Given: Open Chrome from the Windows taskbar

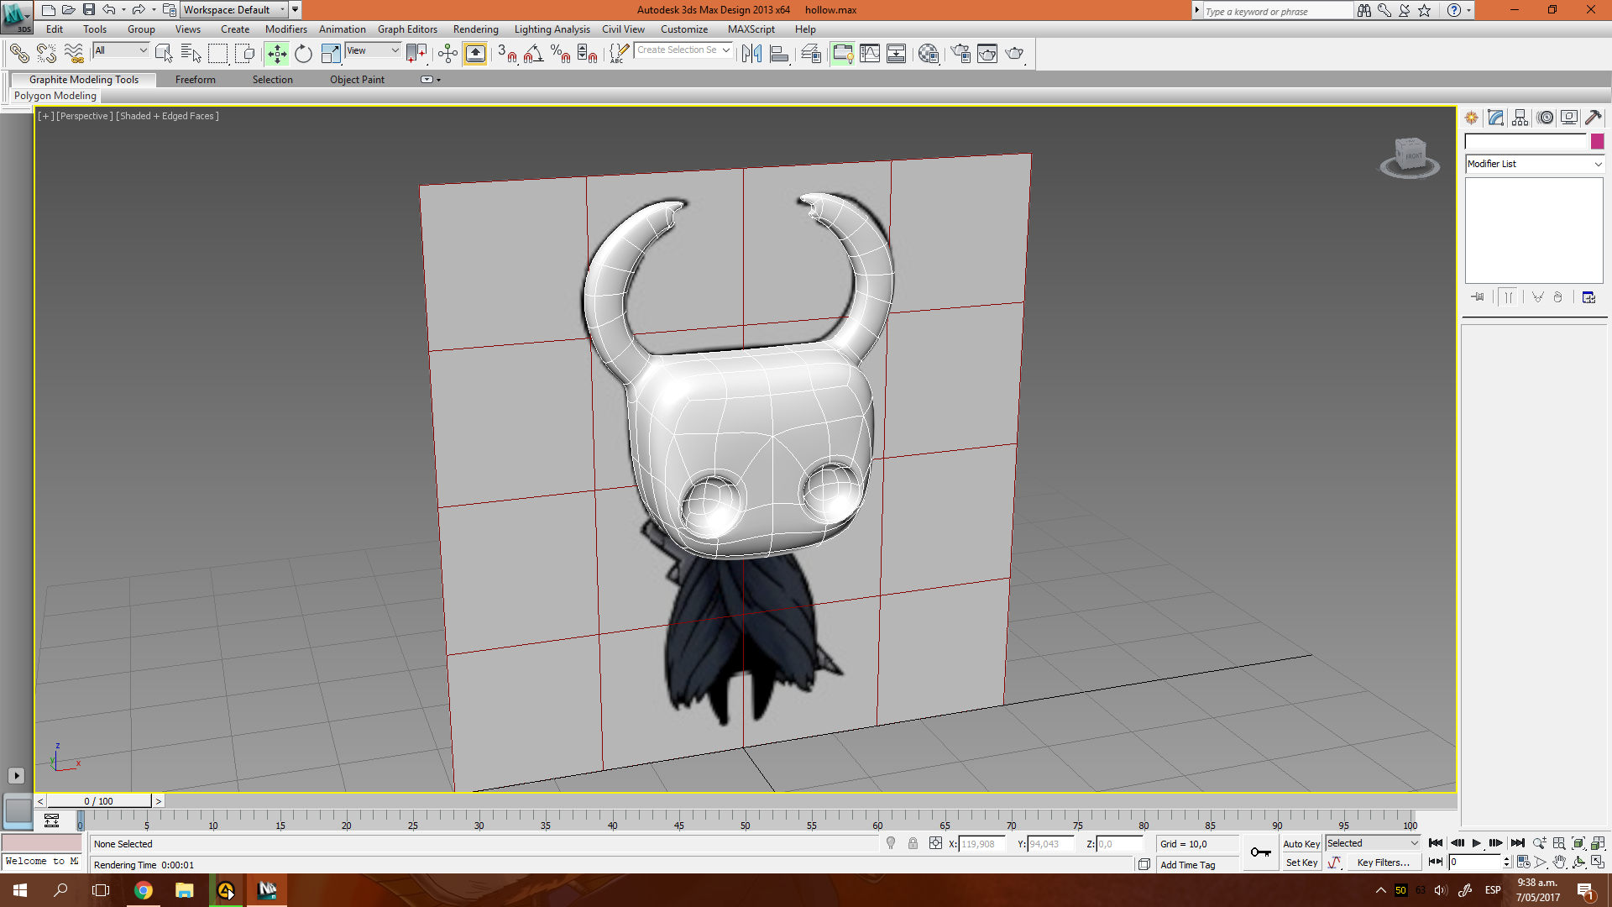Looking at the screenshot, I should pos(144,890).
